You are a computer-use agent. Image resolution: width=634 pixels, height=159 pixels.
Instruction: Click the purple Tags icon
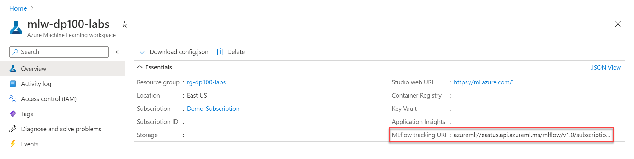click(x=13, y=114)
